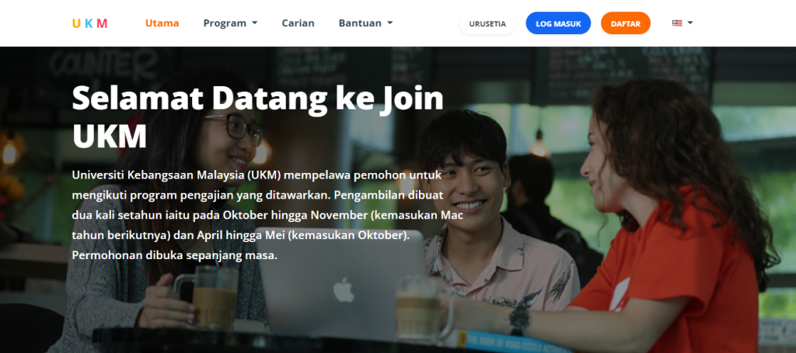
Task: Click the orange Daftar button
Action: coord(626,23)
